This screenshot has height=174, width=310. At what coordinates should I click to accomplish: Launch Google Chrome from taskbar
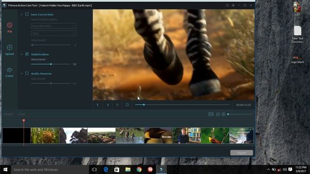point(139,170)
